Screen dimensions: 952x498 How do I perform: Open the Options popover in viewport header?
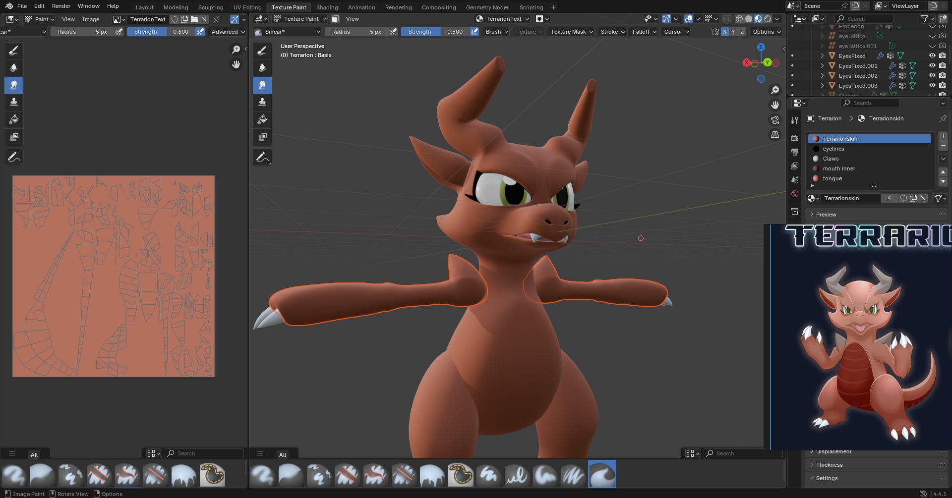pos(767,32)
